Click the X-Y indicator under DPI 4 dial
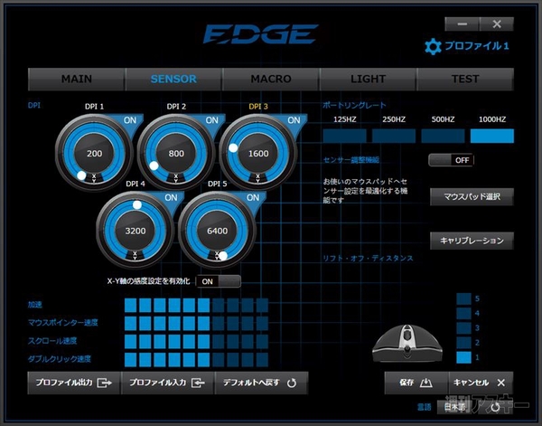Viewport: 542px width, 426px height. pos(135,256)
